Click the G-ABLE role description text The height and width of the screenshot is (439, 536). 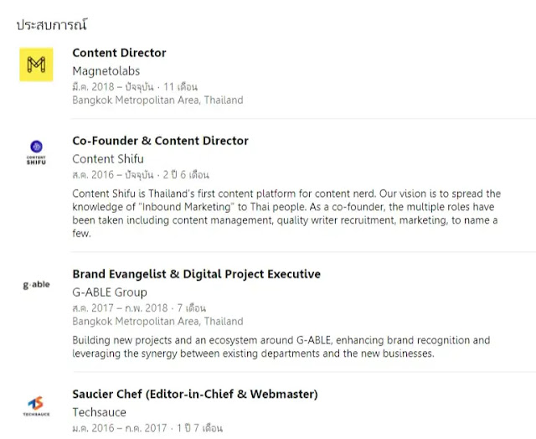pyautogui.click(x=281, y=347)
